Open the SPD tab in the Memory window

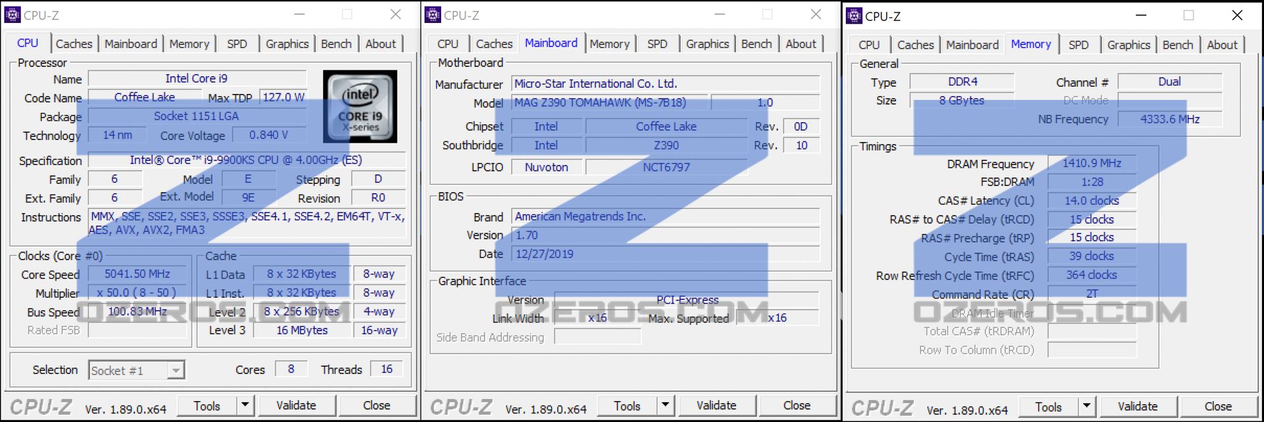point(1078,45)
